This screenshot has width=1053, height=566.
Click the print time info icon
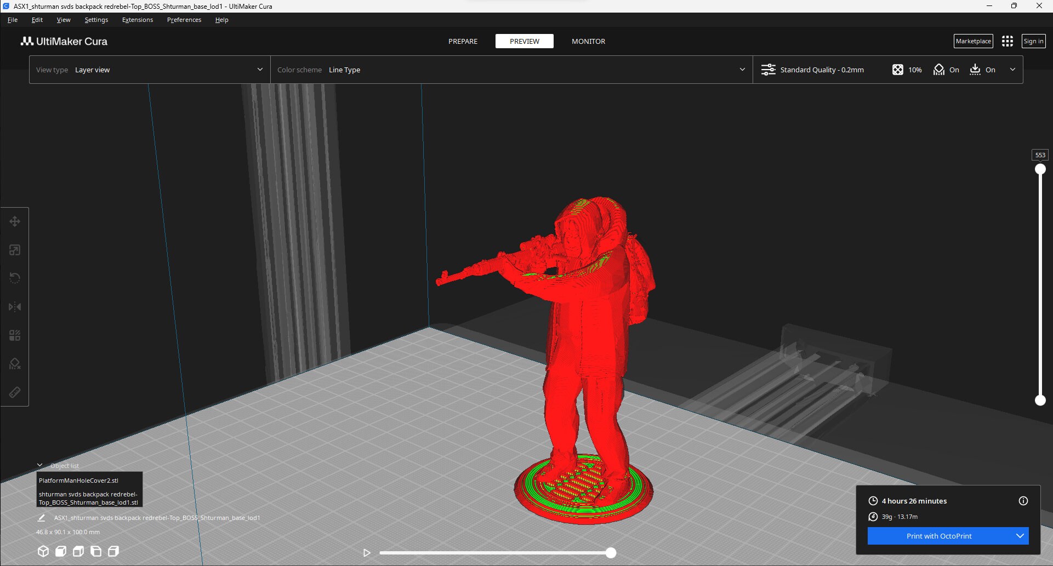click(1023, 500)
